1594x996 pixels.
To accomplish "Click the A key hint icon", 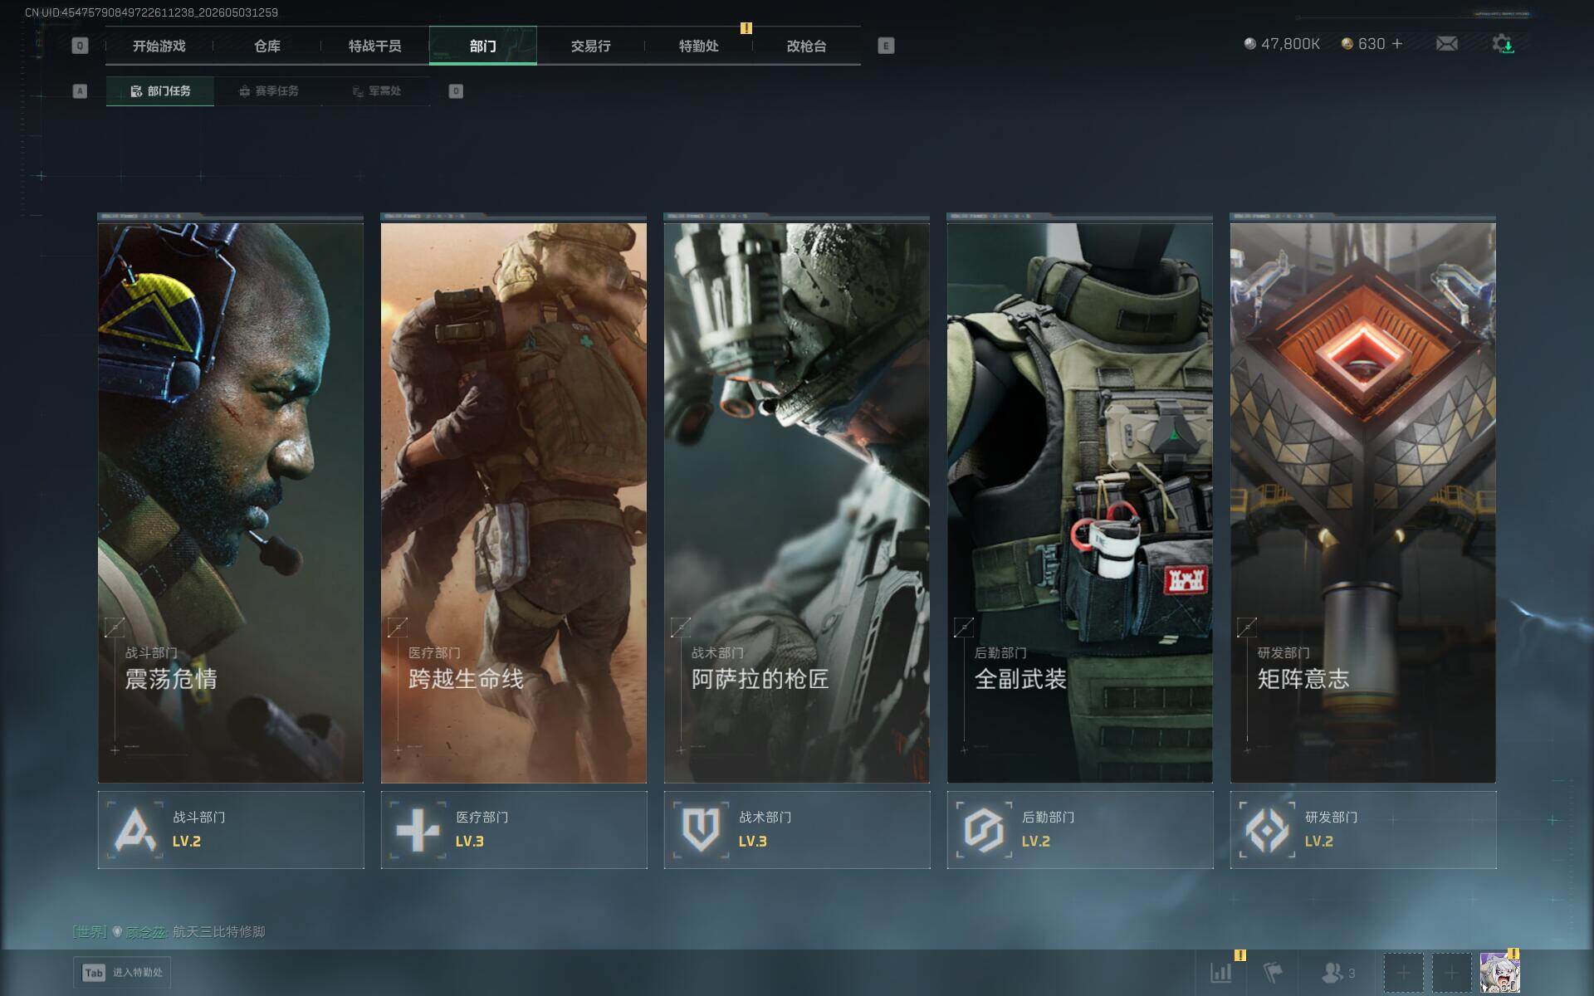I will [80, 91].
